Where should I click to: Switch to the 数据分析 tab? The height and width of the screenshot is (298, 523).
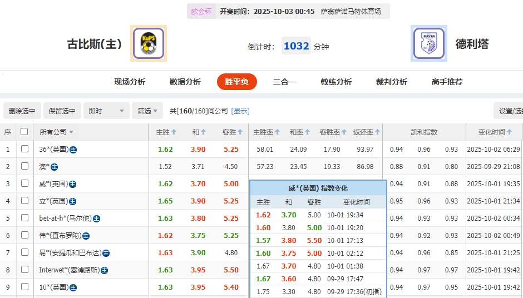185,82
